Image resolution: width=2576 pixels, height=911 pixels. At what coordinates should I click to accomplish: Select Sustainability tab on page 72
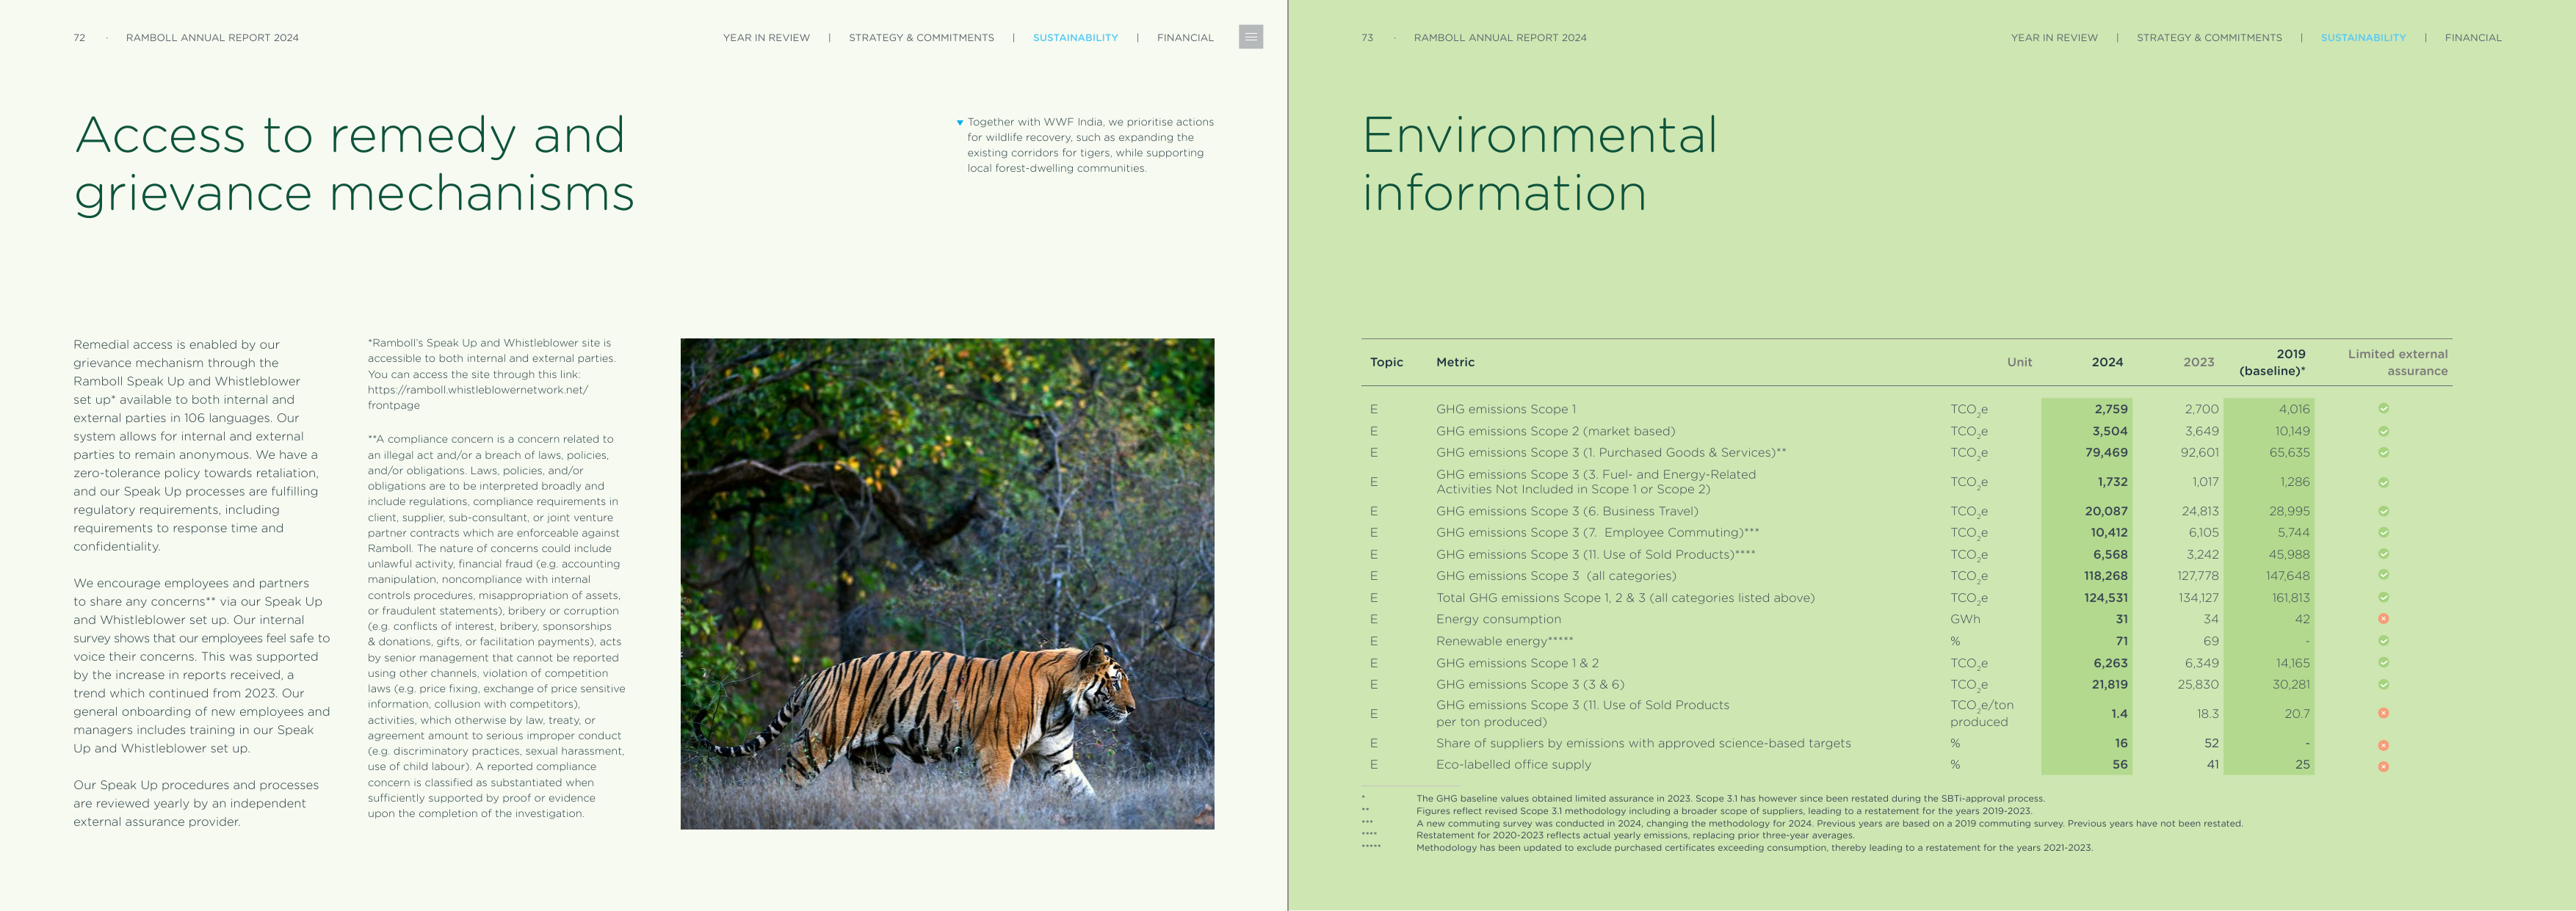[1075, 38]
